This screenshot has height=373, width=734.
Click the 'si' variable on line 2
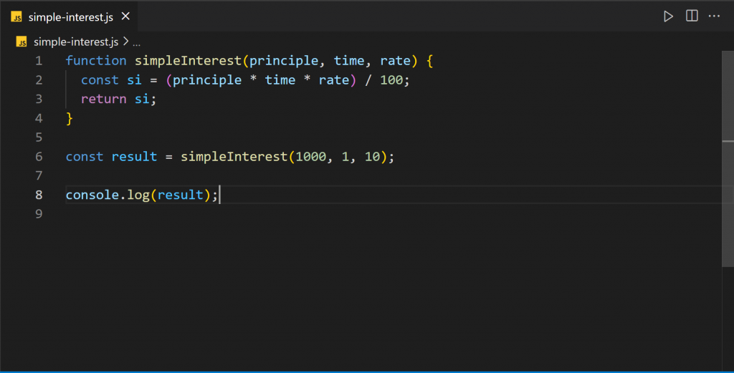[x=134, y=80]
